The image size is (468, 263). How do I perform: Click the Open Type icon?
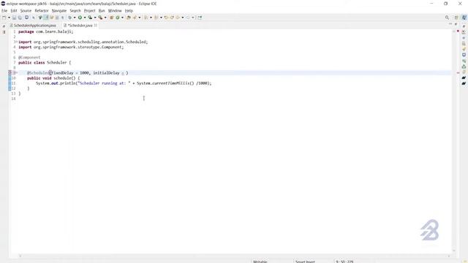(x=129, y=18)
